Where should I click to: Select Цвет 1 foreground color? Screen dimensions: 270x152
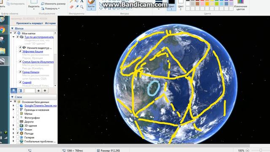172,5
